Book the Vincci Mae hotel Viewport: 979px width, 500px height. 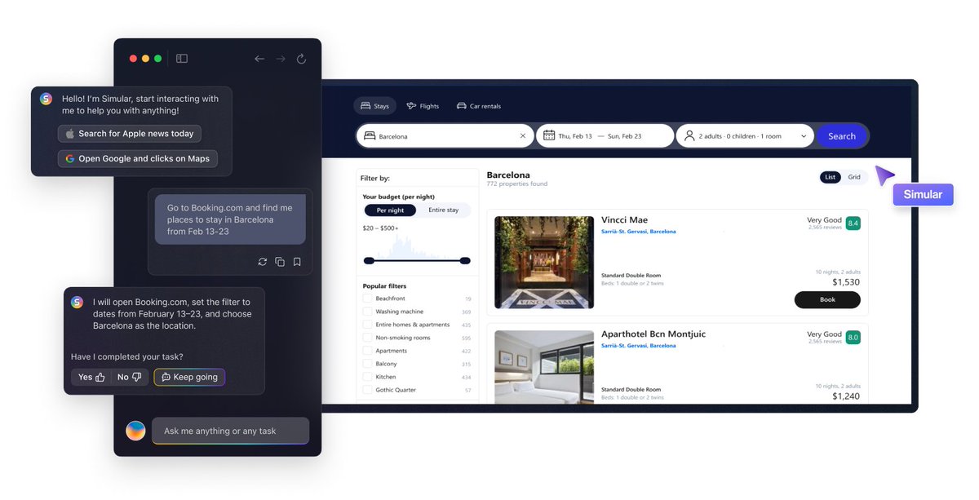[826, 299]
